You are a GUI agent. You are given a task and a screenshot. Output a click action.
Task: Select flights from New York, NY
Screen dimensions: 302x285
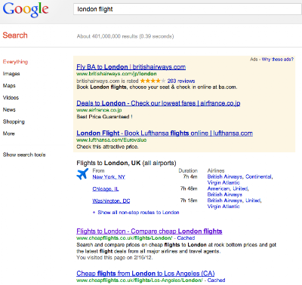[x=109, y=177]
